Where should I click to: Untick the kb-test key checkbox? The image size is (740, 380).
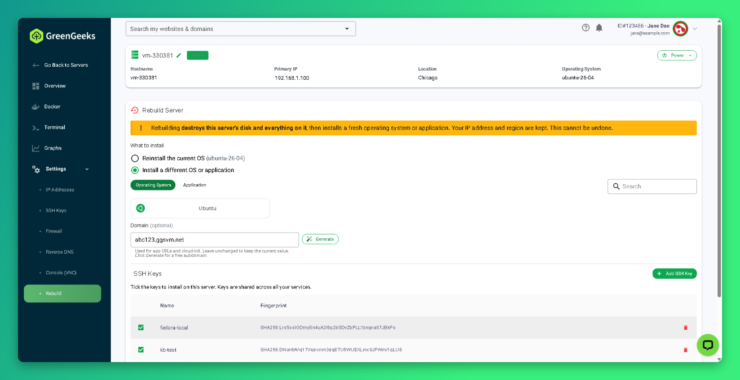141,350
